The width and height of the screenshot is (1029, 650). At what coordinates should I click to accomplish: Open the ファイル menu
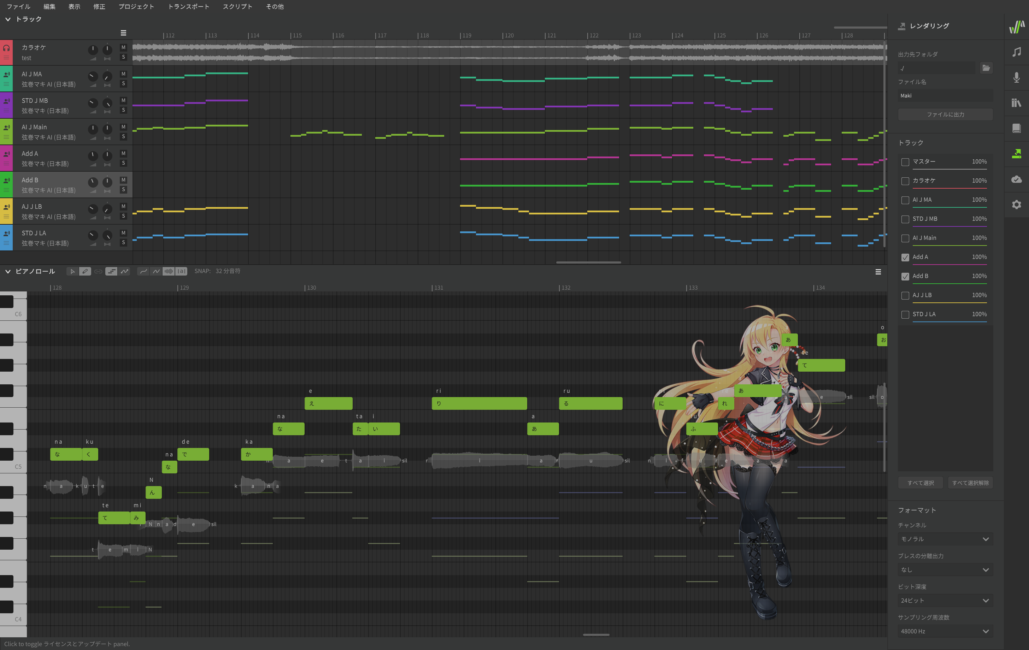(18, 6)
